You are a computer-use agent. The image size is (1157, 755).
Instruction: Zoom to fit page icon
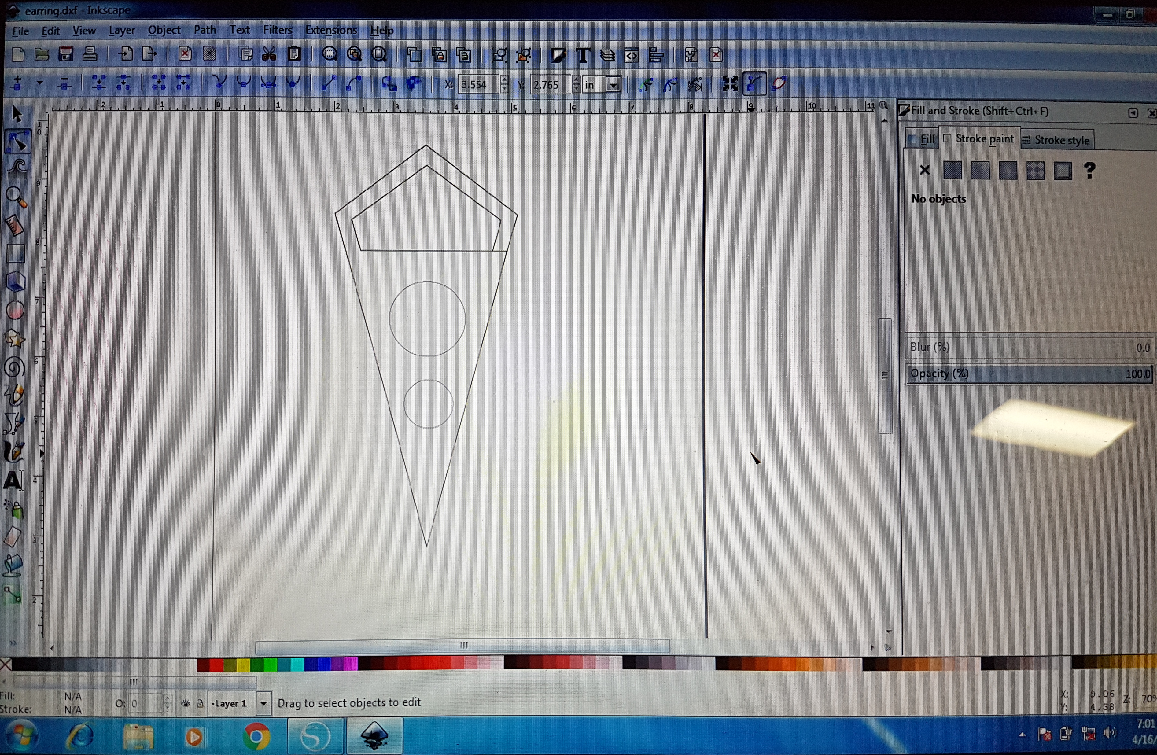pos(379,54)
